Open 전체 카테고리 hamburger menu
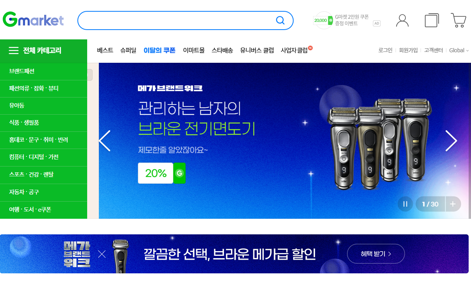Image resolution: width=471 pixels, height=287 pixels. pos(43,51)
